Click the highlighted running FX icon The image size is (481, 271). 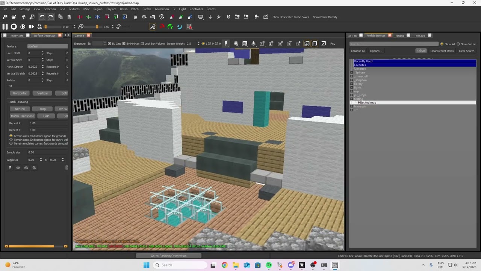click(153, 27)
